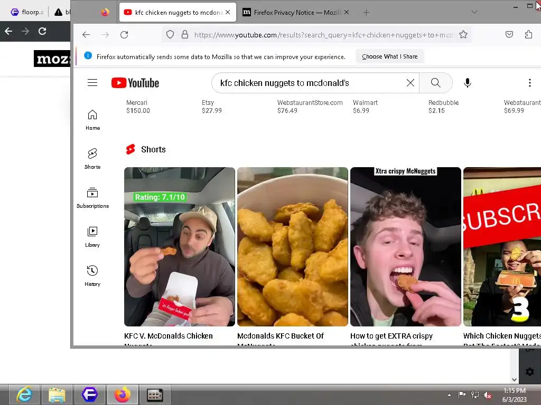Open Home in YouTube sidebar
The image size is (541, 405).
point(92,120)
